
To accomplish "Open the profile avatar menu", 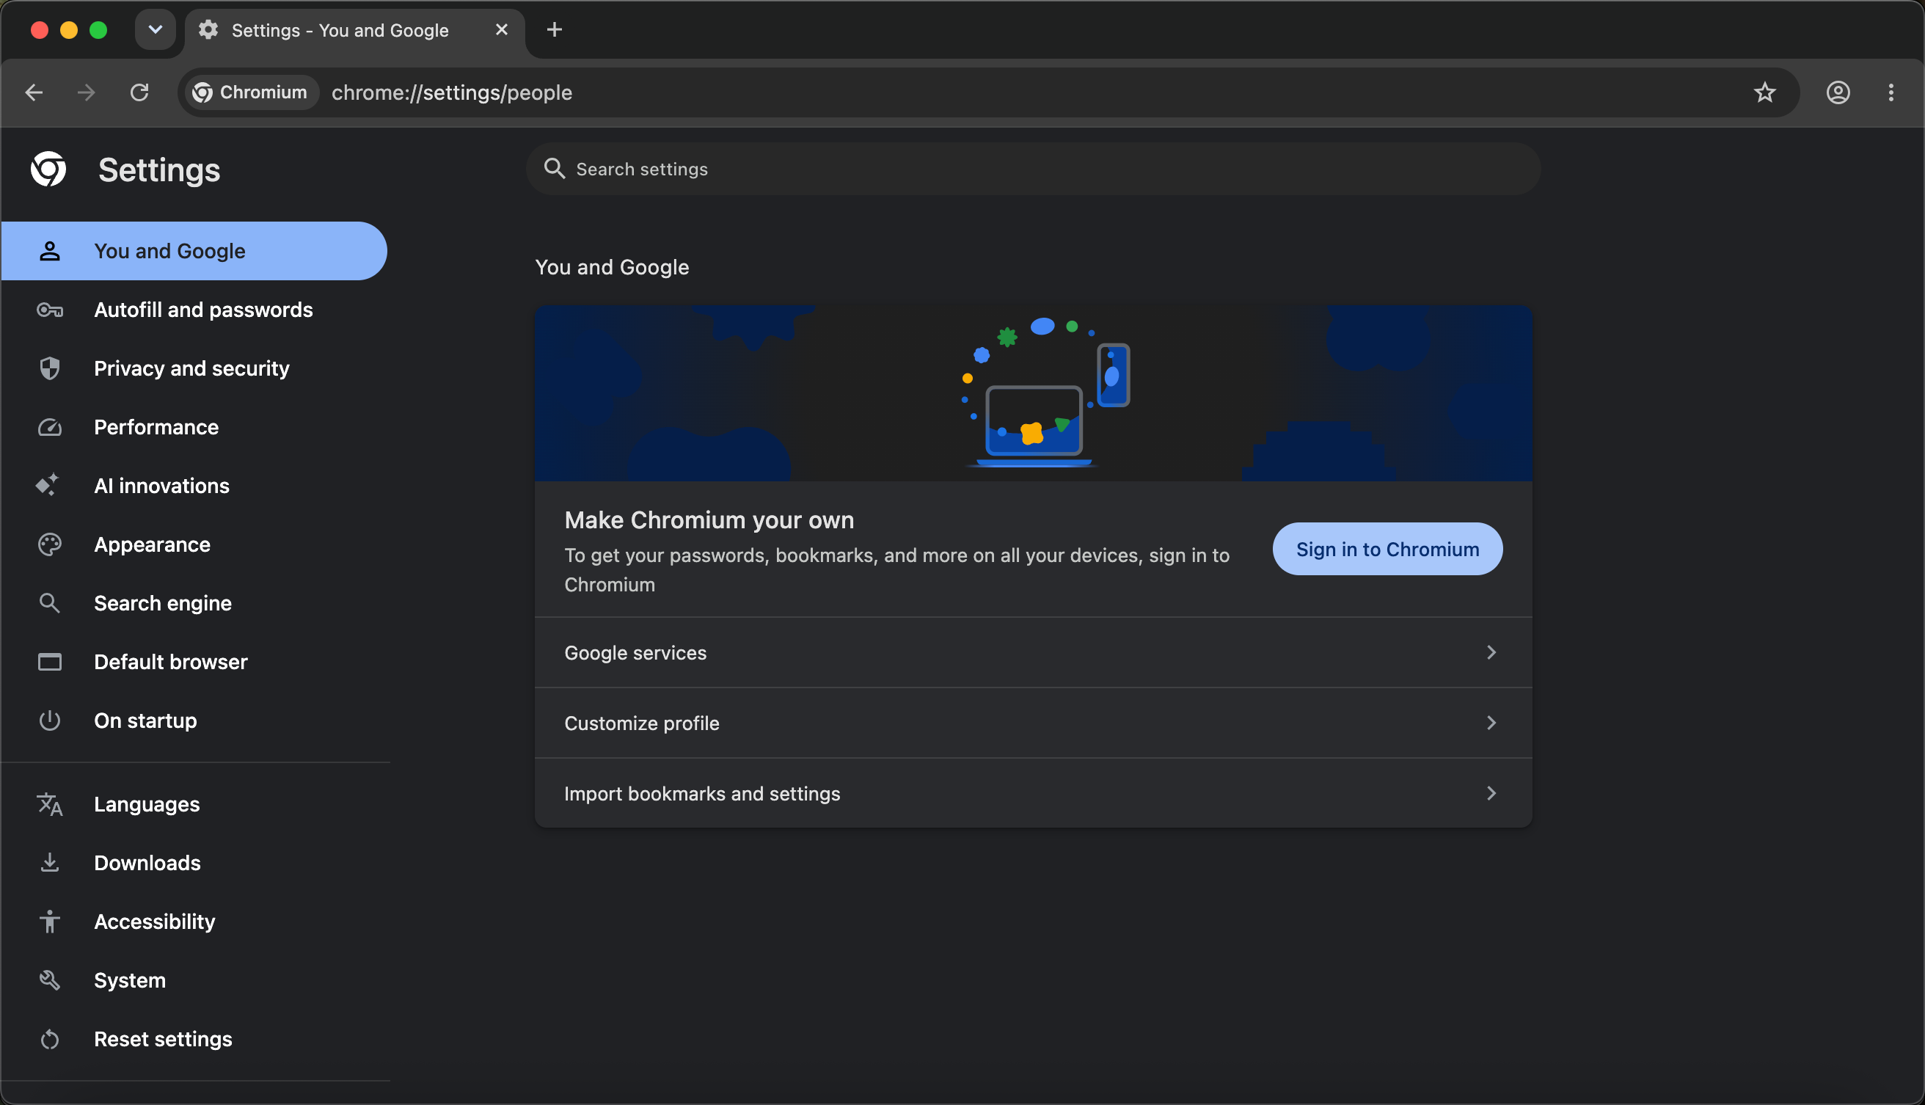I will coord(1838,92).
